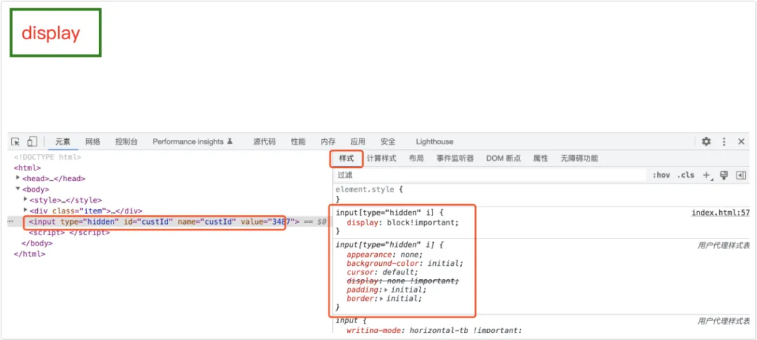The image size is (757, 340).
Task: Click the writing-mode: horizontal-tb declaration
Action: point(434,330)
